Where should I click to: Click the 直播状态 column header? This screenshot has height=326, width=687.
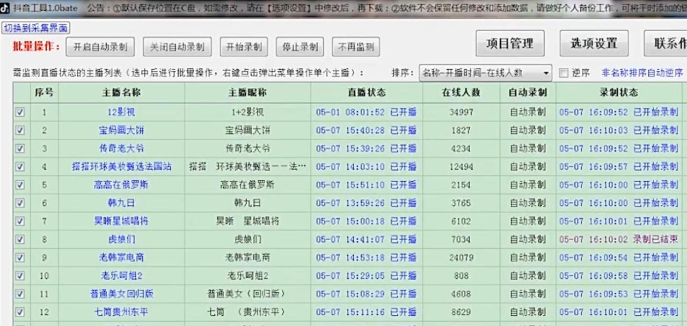[x=367, y=92]
